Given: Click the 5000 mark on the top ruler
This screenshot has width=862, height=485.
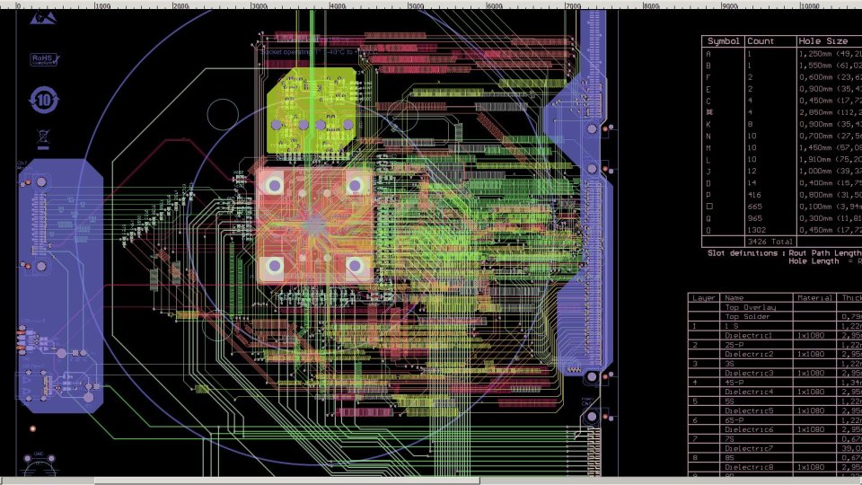Looking at the screenshot, I should point(416,6).
